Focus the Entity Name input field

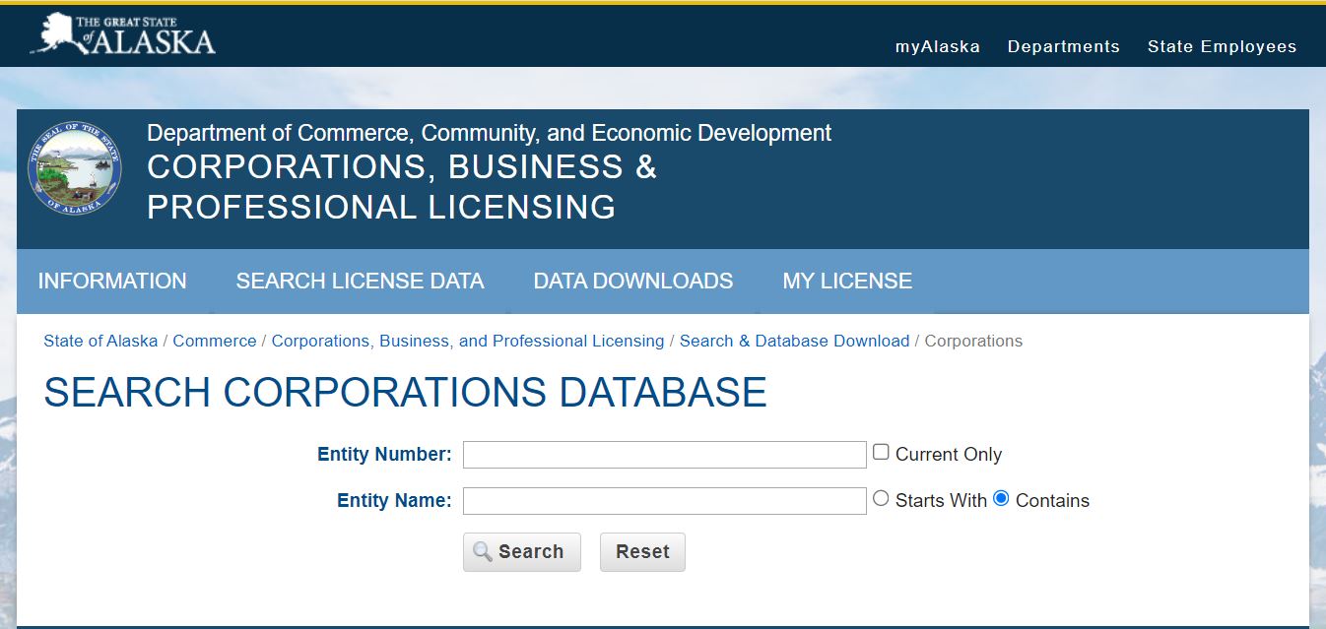665,501
